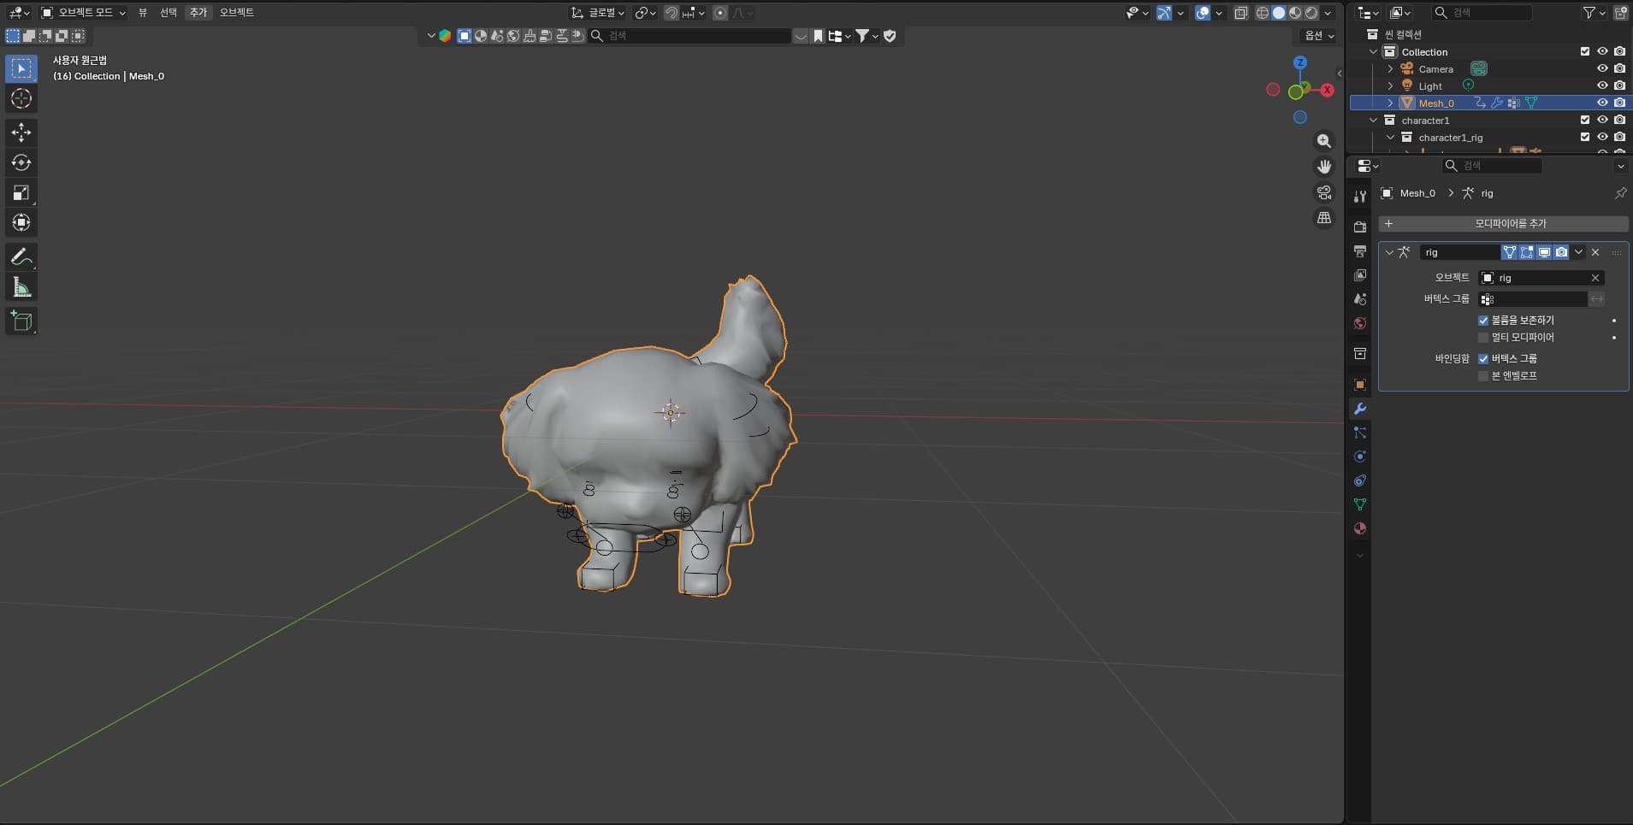
Task: Clear the rig object field
Action: [x=1595, y=278]
